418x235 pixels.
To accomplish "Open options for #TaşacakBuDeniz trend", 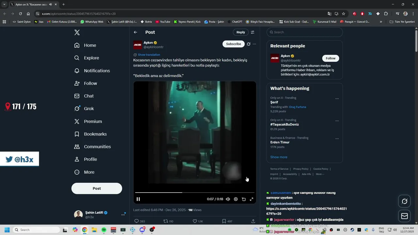I will (x=337, y=121).
